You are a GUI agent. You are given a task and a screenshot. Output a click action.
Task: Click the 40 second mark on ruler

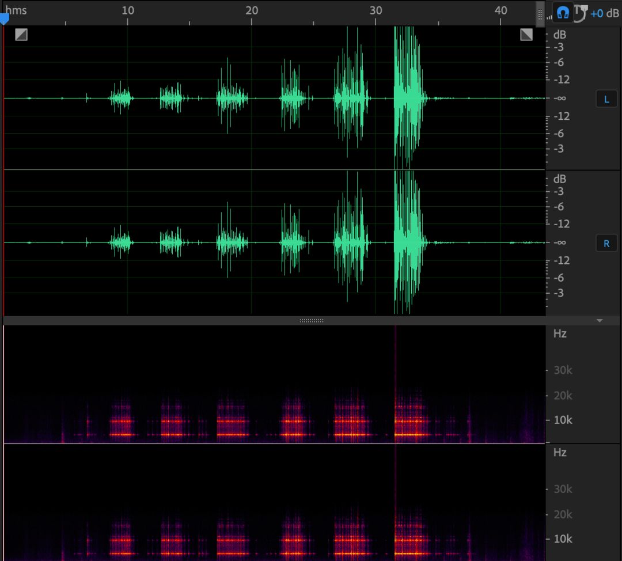(500, 10)
